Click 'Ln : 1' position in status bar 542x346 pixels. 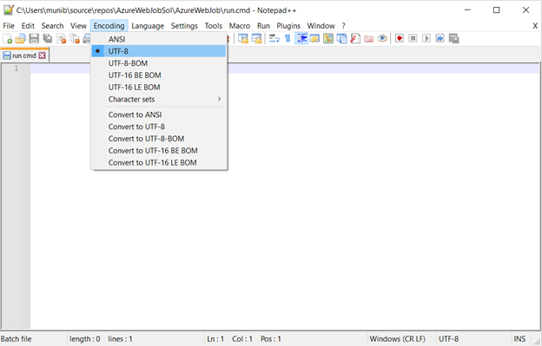[x=215, y=339]
